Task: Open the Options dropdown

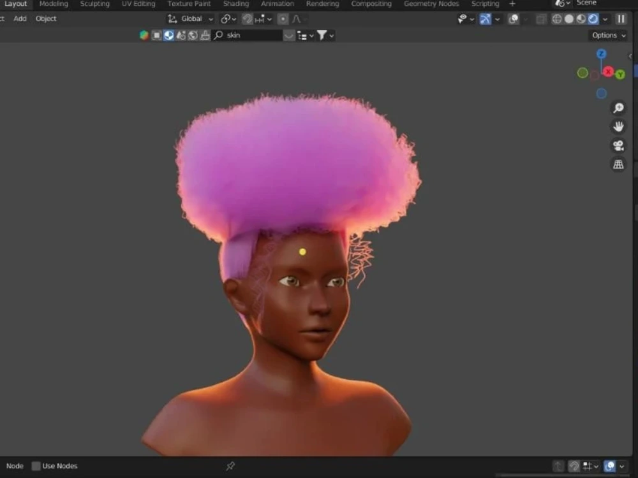Action: (608, 35)
